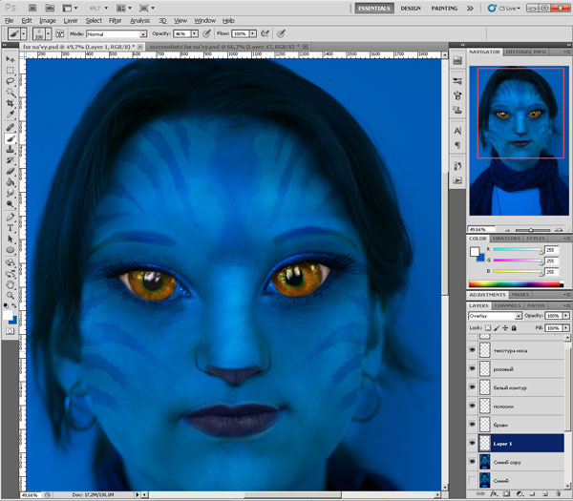The height and width of the screenshot is (501, 573).
Task: Open the Overlay blend mode dropdown
Action: (x=495, y=315)
